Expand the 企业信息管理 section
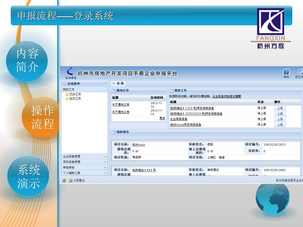Image resolution: width=303 pixels, height=227 pixels. coord(105,156)
